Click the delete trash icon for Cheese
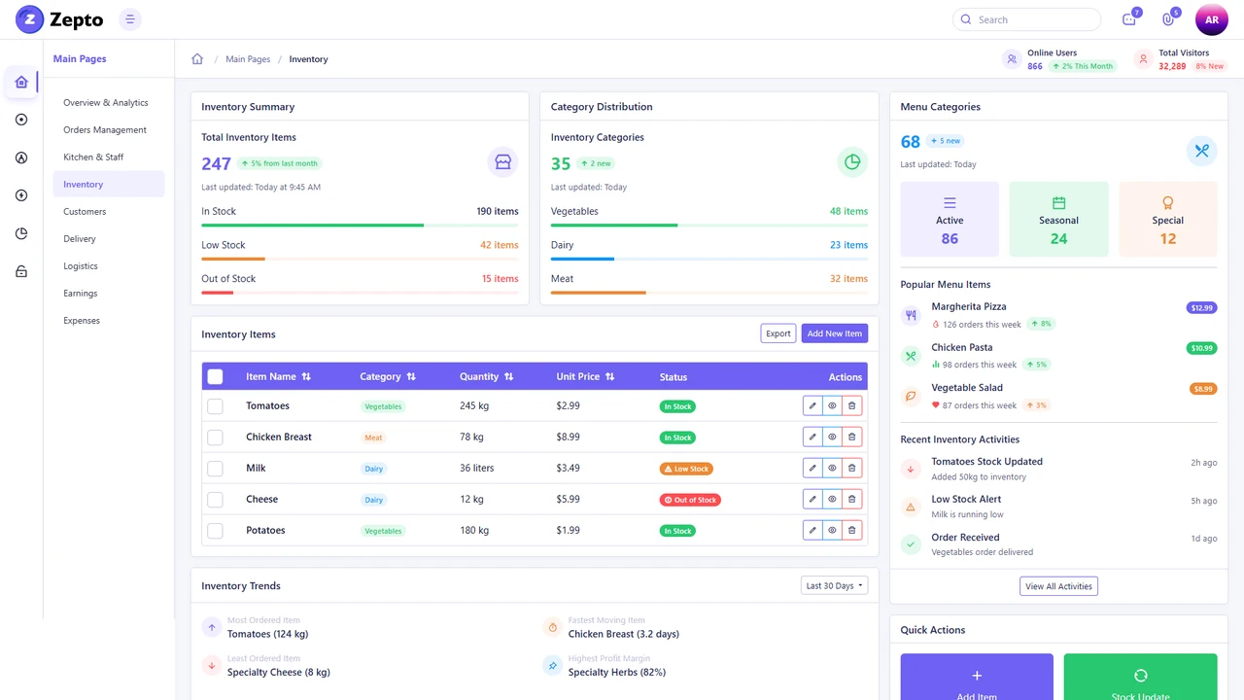 851,499
